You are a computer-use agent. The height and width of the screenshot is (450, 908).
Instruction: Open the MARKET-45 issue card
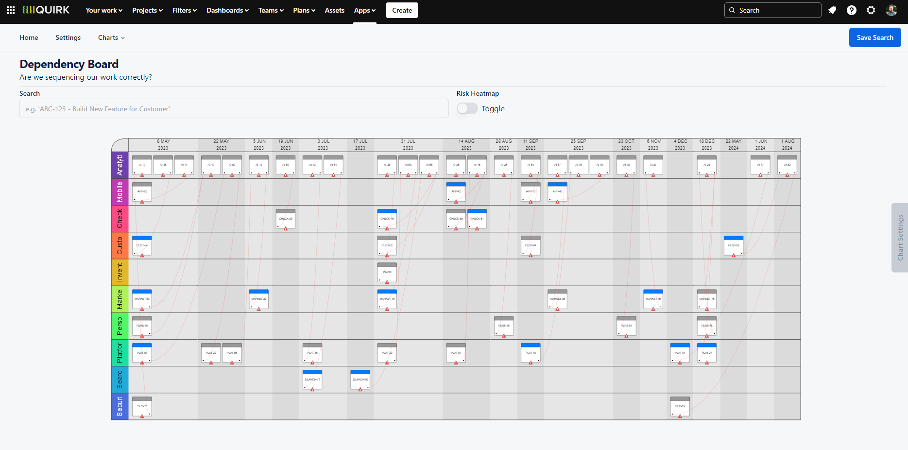387,299
